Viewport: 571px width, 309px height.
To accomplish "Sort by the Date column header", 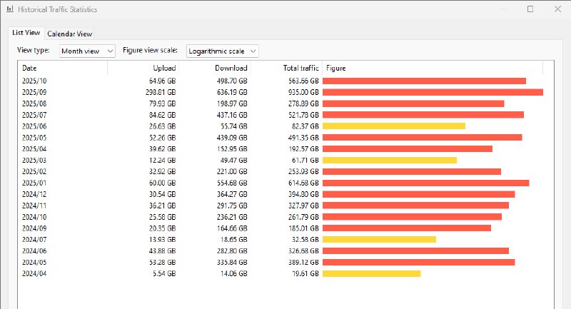I will coord(62,68).
